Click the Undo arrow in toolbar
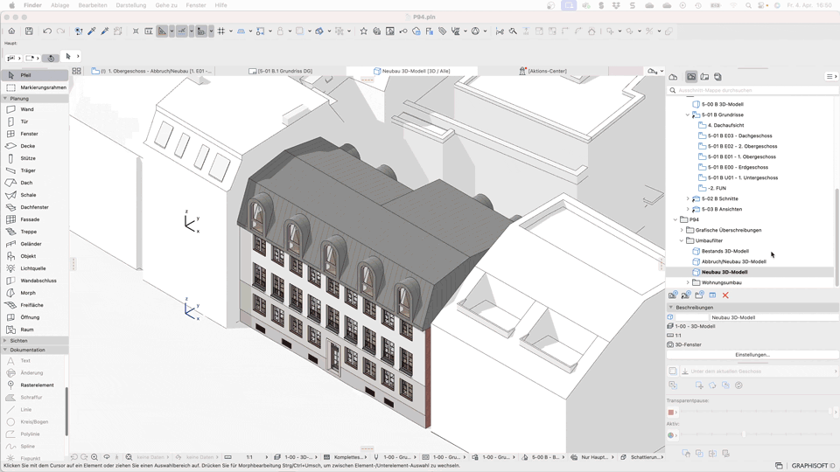840x472 pixels. pyautogui.click(x=47, y=31)
